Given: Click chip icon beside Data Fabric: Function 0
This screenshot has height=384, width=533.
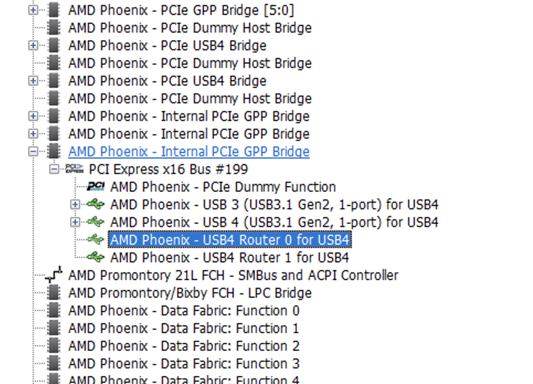Looking at the screenshot, I should pos(54,310).
